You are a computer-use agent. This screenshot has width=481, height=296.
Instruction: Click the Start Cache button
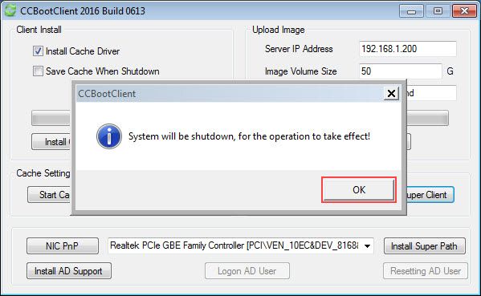tap(50, 195)
